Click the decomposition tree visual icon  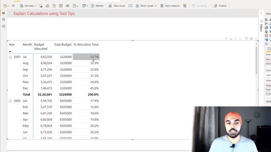pyautogui.click(x=266, y=40)
